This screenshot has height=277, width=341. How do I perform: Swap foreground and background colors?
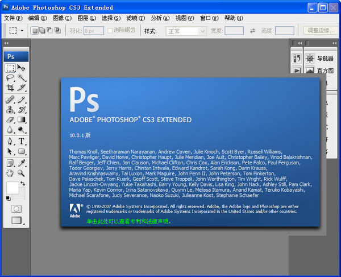pos(23,184)
